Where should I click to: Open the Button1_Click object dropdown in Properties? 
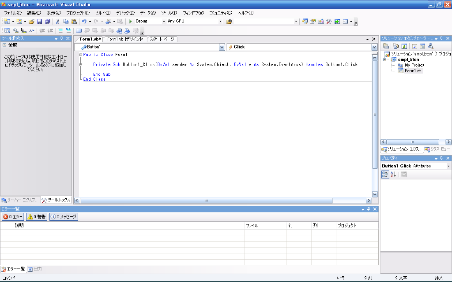(448, 166)
